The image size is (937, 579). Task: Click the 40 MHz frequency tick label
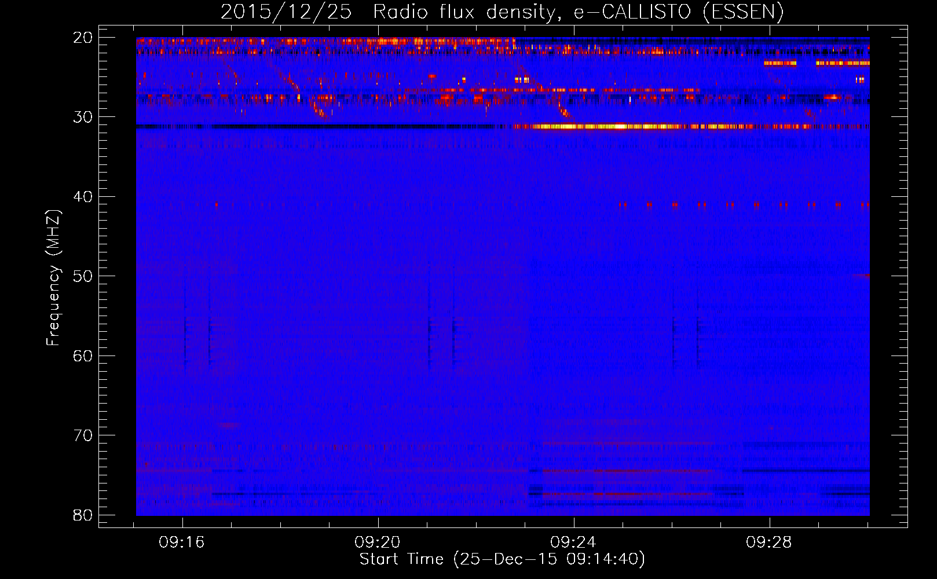(x=83, y=197)
